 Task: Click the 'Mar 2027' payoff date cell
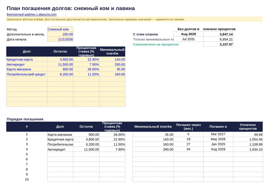(218, 134)
